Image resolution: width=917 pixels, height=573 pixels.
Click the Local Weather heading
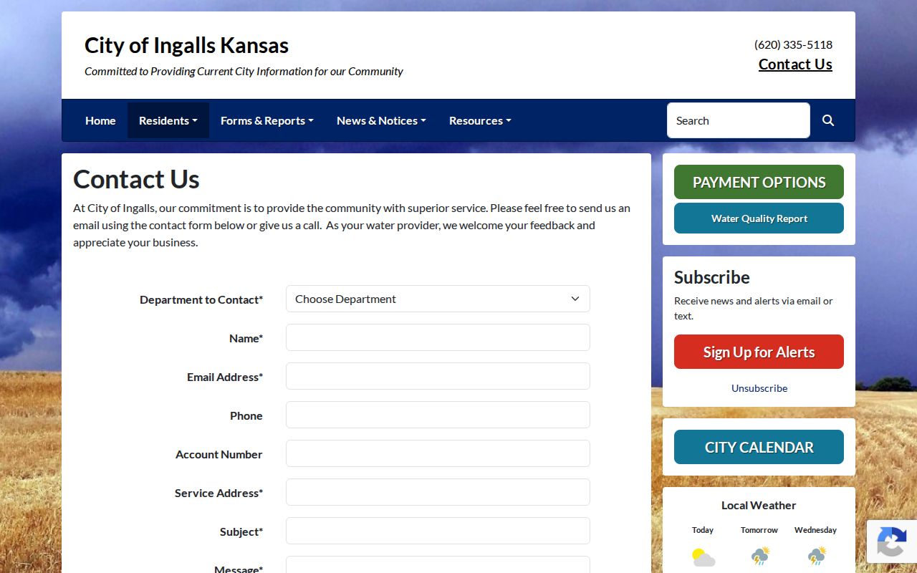click(x=759, y=505)
